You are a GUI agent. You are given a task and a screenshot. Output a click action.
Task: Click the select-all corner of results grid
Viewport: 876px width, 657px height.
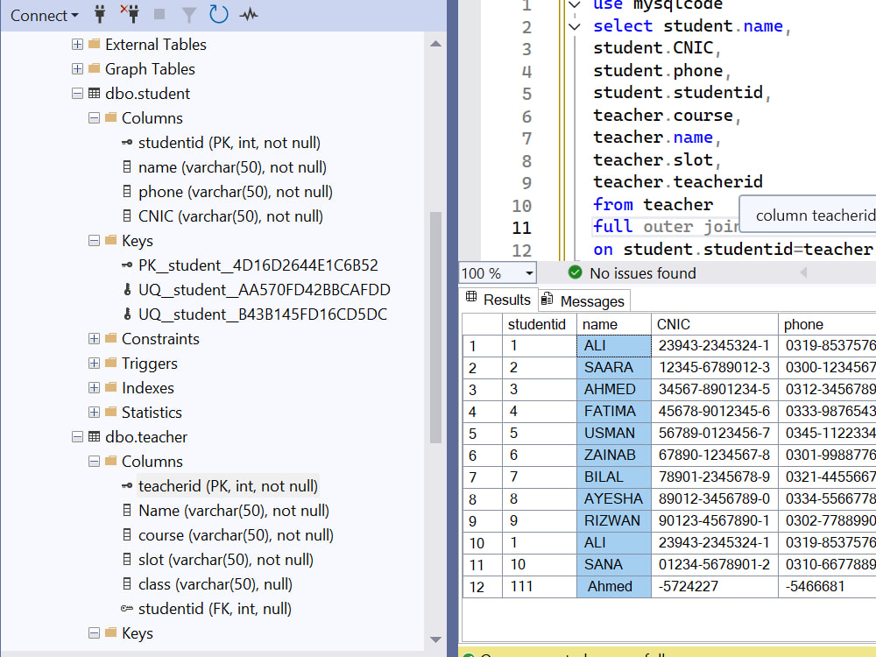click(482, 324)
